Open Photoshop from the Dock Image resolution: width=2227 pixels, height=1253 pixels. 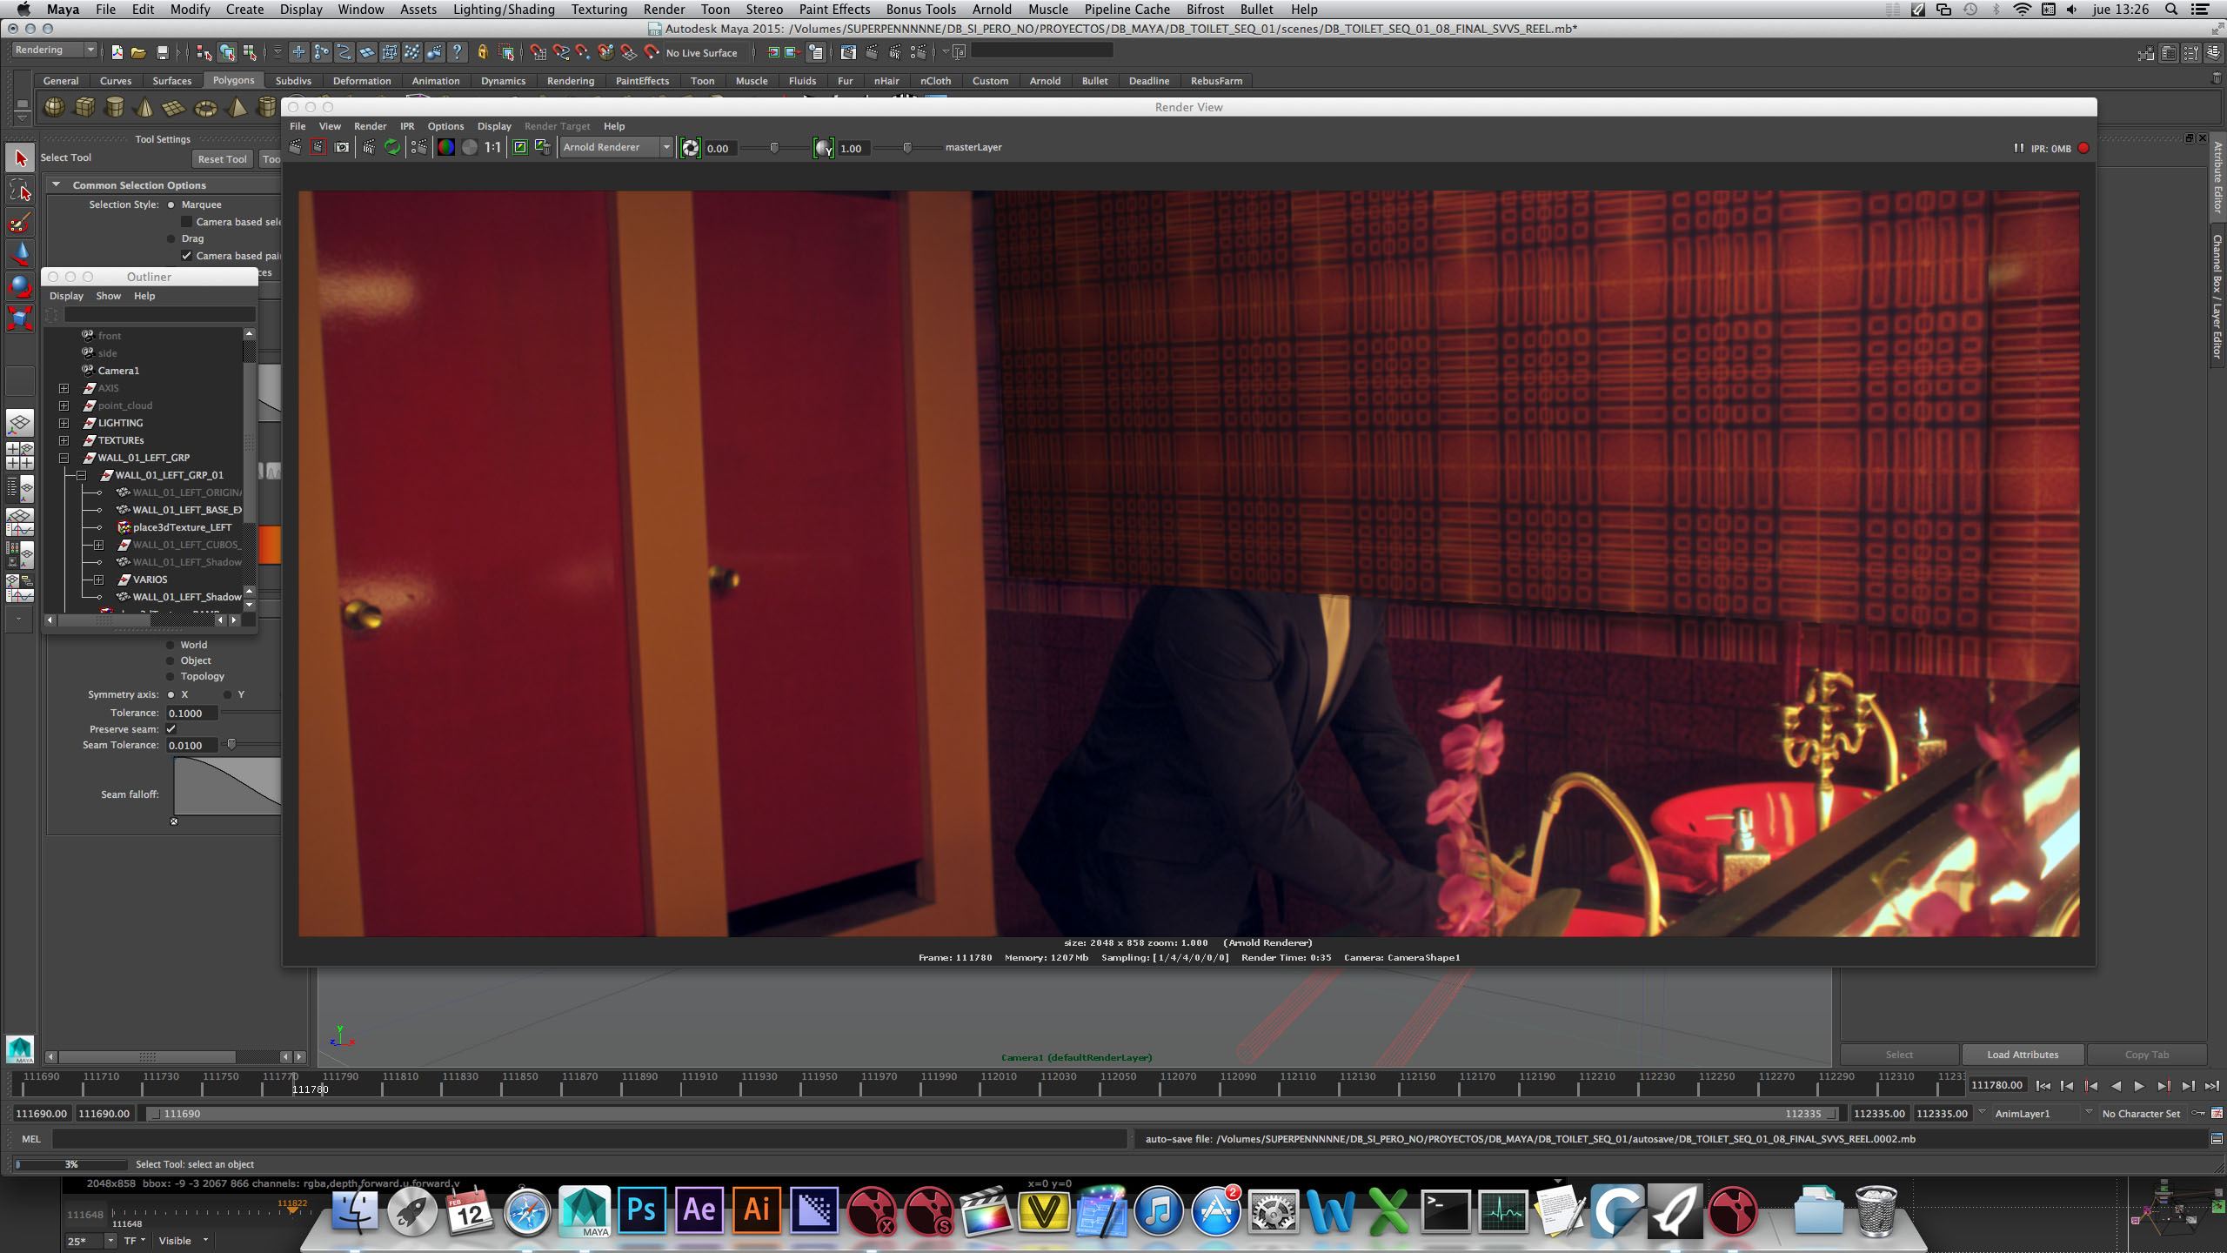(x=641, y=1210)
